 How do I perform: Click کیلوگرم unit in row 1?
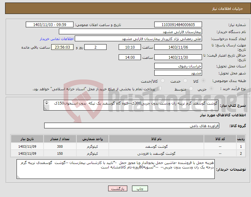[92, 146]
